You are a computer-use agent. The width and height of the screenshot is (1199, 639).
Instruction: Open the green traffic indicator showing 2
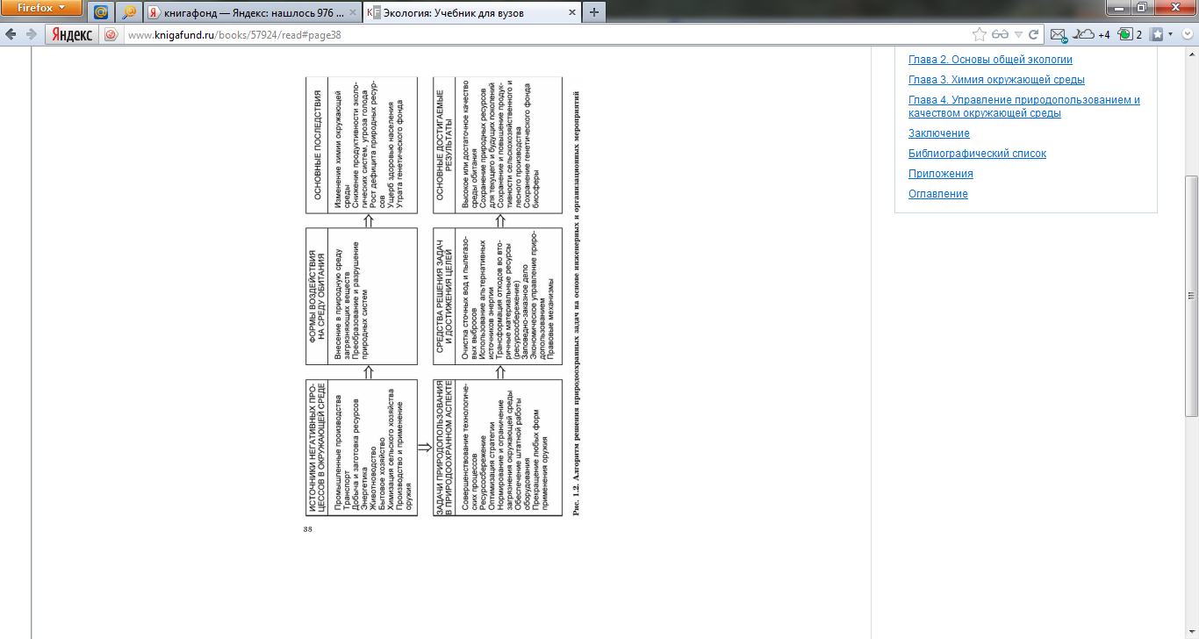coord(1130,34)
